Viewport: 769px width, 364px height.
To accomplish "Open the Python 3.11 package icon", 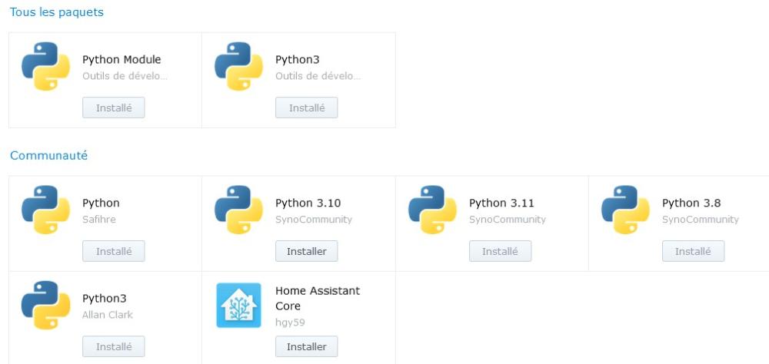I will click(x=432, y=210).
